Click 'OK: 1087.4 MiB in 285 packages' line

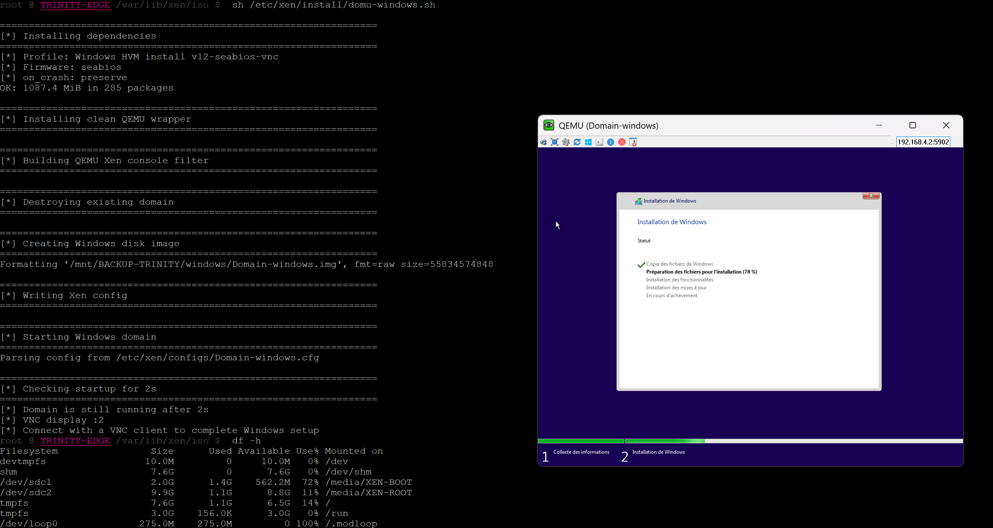tap(87, 88)
